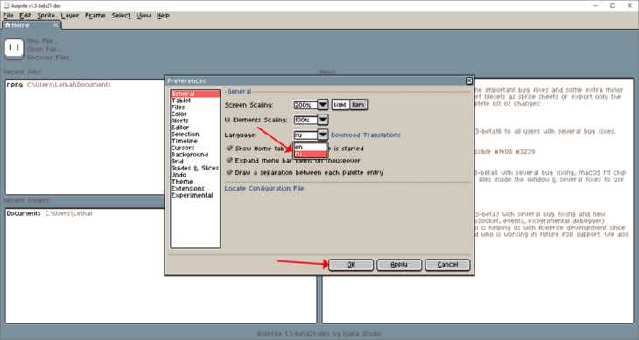The image size is (639, 340).
Task: Toggle Expand menu bar items on mouseover
Action: coord(230,161)
